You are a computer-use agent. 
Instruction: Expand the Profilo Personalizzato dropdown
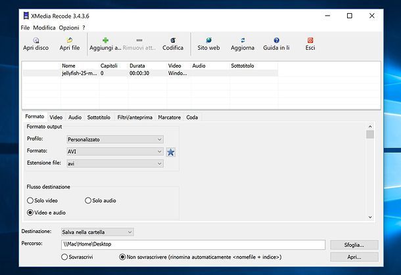click(x=115, y=139)
